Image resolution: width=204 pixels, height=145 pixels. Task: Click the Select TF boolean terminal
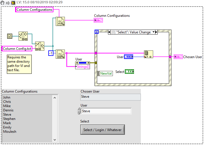(129, 72)
